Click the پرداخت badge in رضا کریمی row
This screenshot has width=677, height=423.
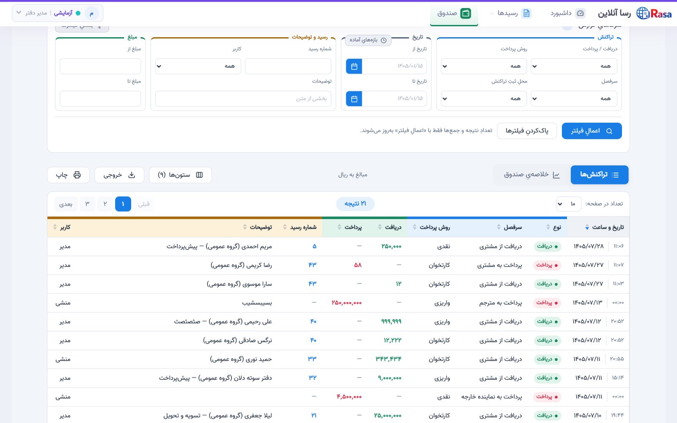[547, 265]
